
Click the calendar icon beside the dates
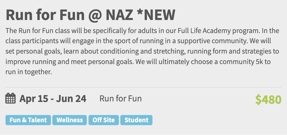(x=11, y=99)
